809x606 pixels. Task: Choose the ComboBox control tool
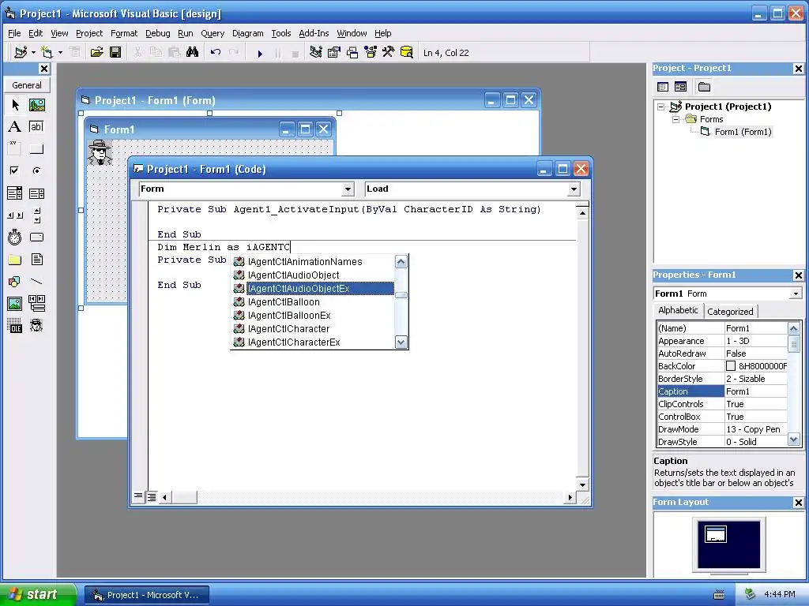(x=15, y=193)
